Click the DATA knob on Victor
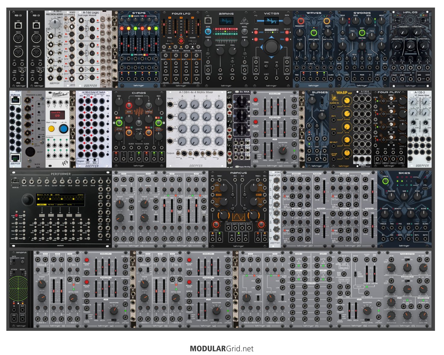The height and width of the screenshot is (355, 444). click(287, 21)
